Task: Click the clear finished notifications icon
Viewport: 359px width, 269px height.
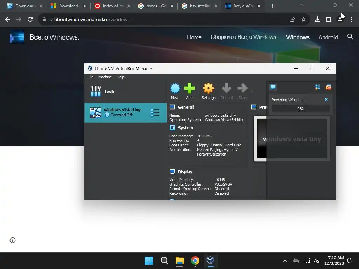Action: pyautogui.click(x=328, y=87)
